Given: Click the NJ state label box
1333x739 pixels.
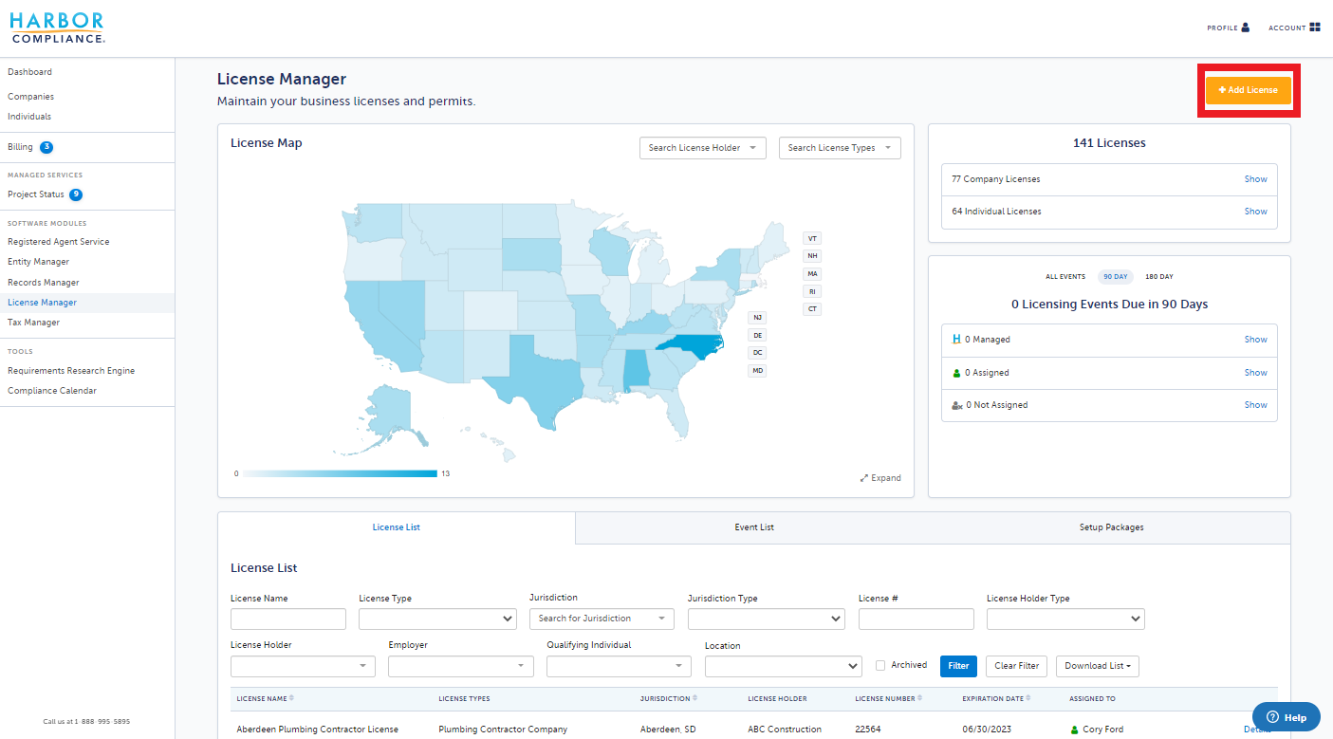Looking at the screenshot, I should click(757, 318).
